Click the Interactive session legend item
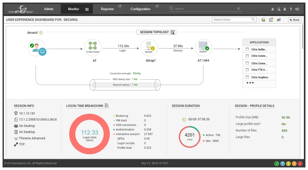Image resolution: width=308 pixels, height=170 pixels. tap(126, 134)
